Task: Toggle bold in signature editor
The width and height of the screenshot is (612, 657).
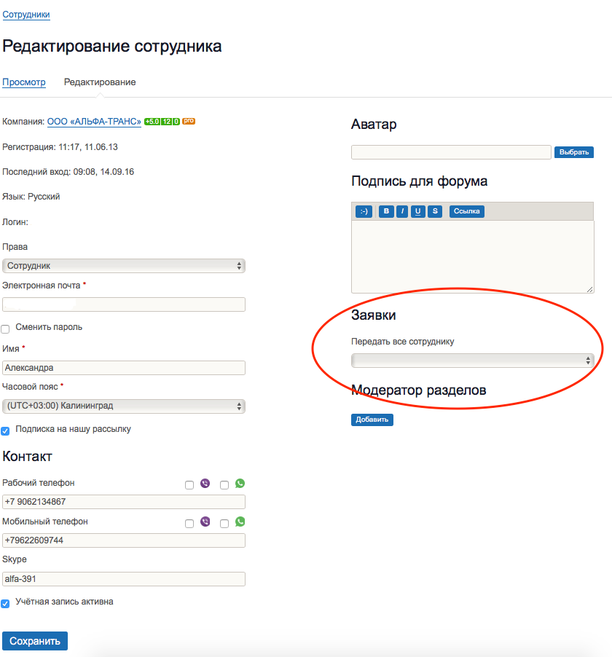Action: tap(386, 211)
